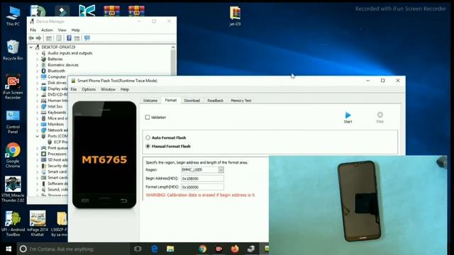
Task: Launch Google Chrome desktop shortcut
Action: pyautogui.click(x=13, y=155)
